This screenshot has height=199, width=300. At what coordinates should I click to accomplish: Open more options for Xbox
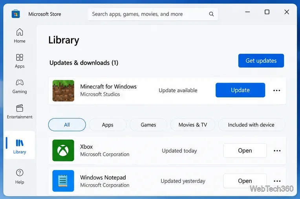277,151
